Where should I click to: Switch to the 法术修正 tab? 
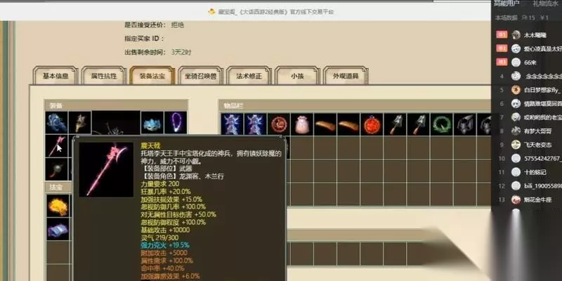[x=249, y=76]
